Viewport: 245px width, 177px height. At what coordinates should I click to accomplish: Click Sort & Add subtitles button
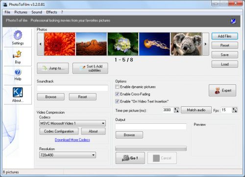coord(90,68)
